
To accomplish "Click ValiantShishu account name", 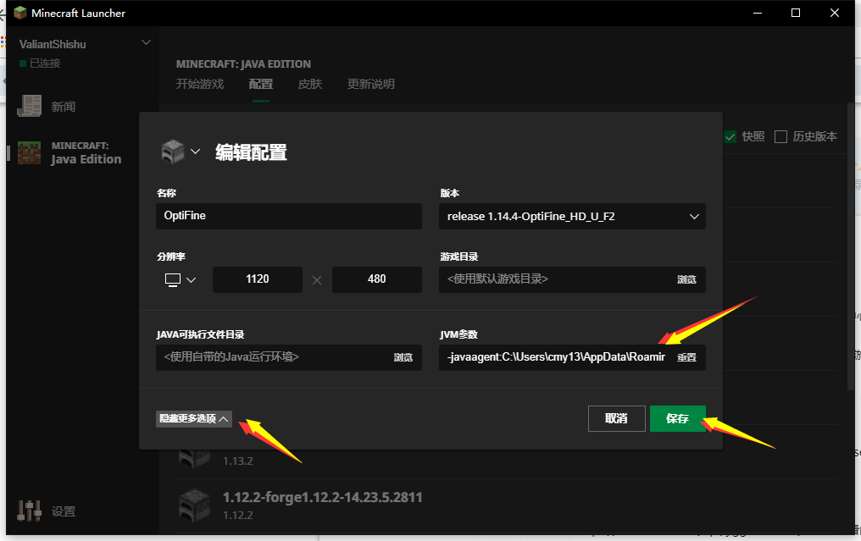I will click(x=53, y=44).
